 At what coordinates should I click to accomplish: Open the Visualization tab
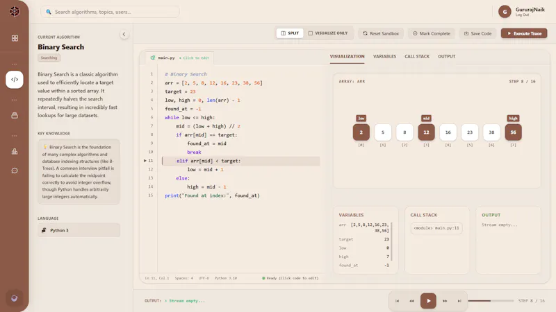click(347, 57)
